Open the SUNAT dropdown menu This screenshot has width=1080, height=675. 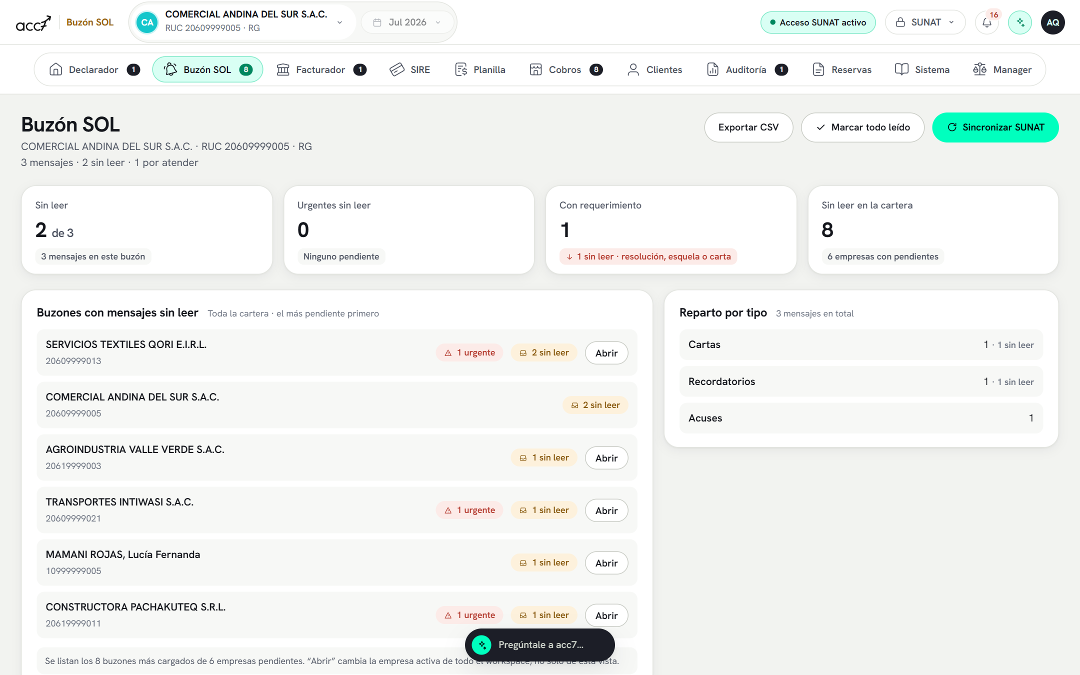[x=925, y=22]
